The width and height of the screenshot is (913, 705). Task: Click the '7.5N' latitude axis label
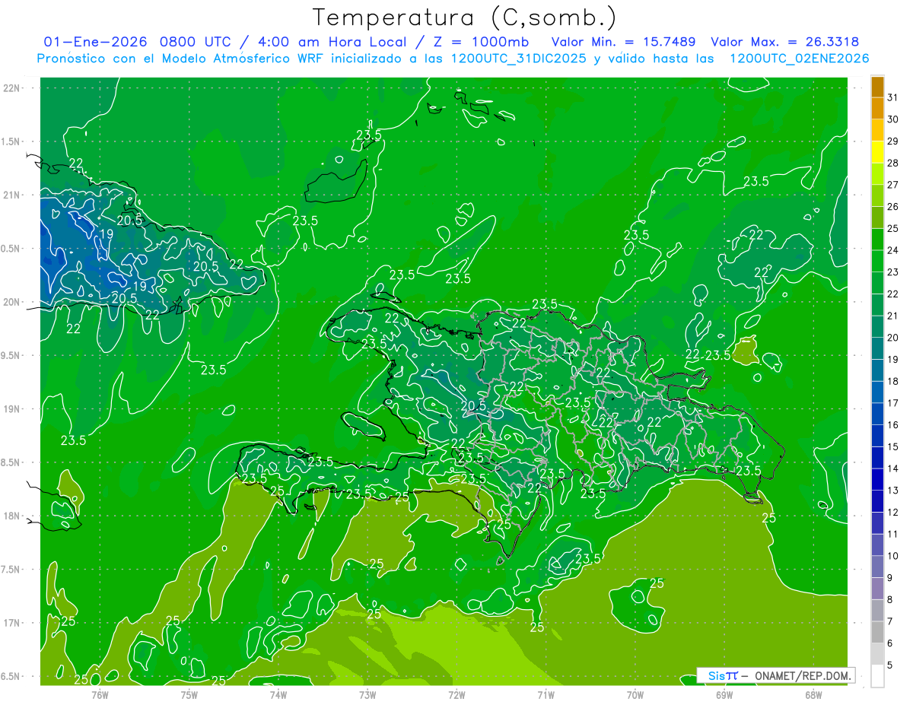pos(11,570)
